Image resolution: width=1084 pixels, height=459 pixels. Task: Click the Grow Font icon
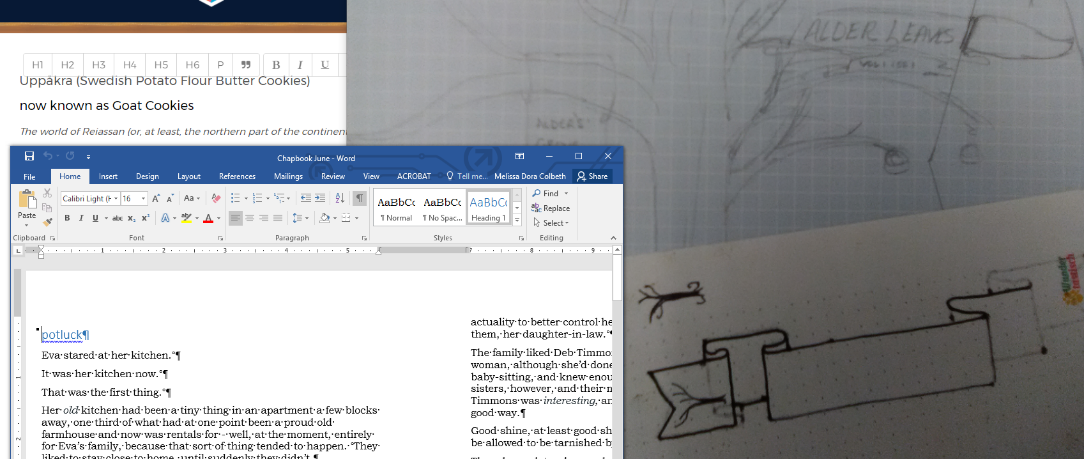coord(156,198)
